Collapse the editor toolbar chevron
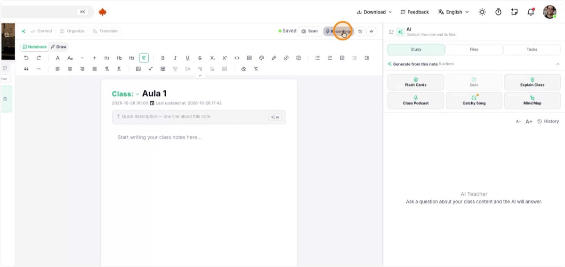This screenshot has height=267, width=565. point(200,75)
